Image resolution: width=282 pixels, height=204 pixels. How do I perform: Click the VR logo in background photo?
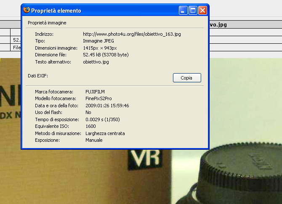145,159
